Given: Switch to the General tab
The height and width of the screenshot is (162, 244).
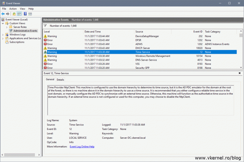Looking at the screenshot, I should pyautogui.click(x=50, y=79).
